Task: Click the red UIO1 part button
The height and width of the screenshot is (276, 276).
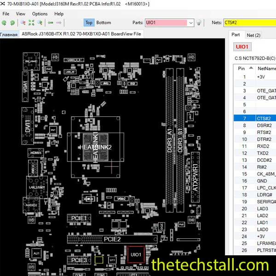Action: point(242,47)
